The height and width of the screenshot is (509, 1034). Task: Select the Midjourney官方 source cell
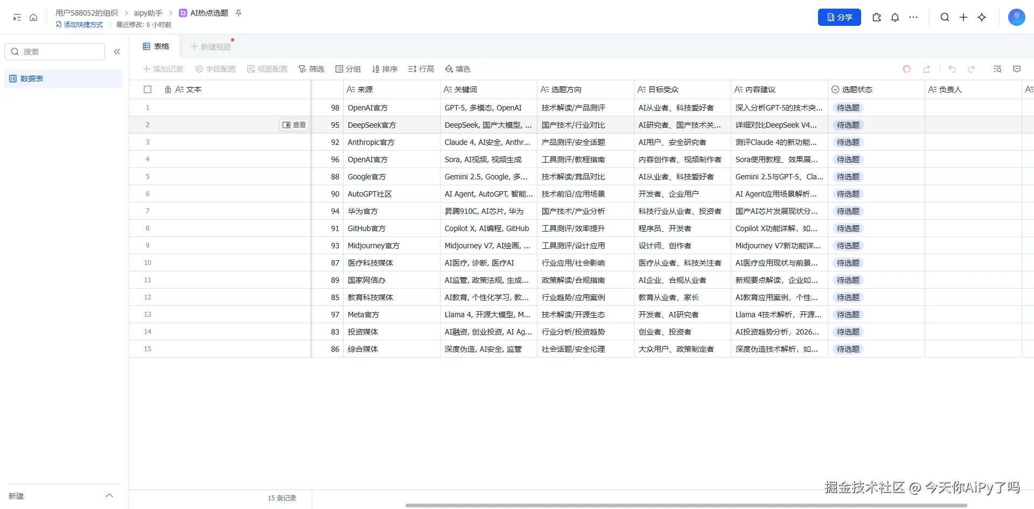click(392, 246)
